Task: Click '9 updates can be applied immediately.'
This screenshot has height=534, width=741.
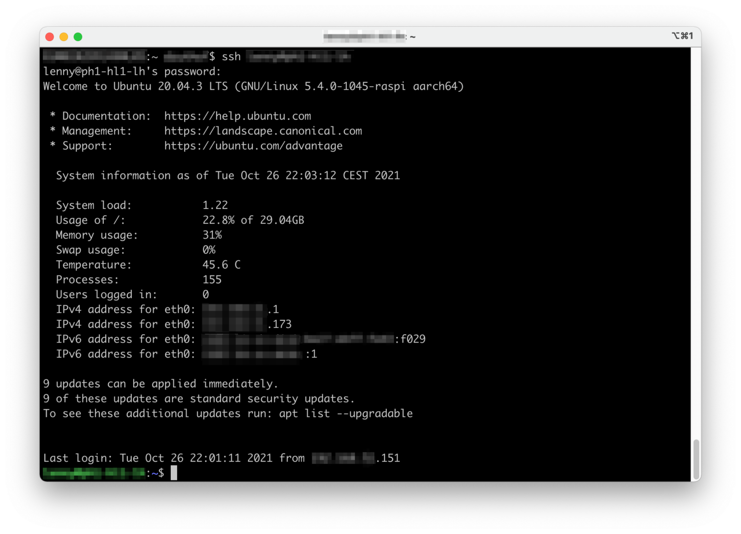Action: click(161, 384)
